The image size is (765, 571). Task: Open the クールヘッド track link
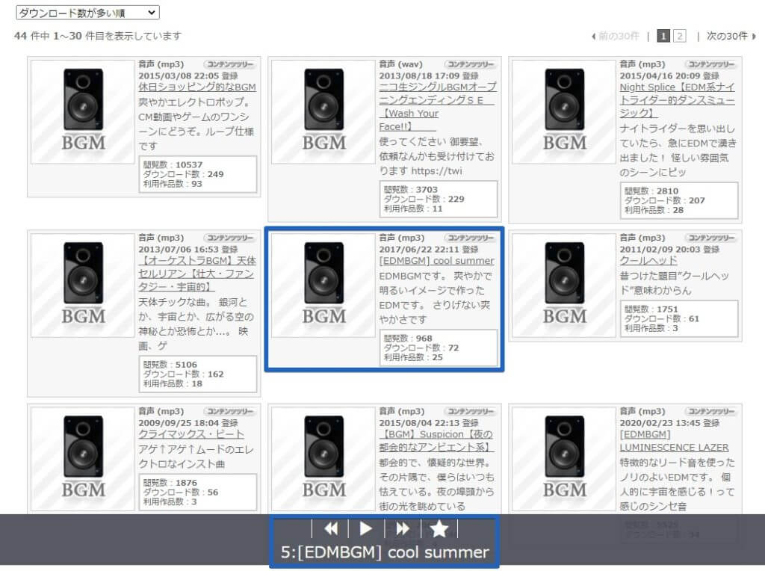pyautogui.click(x=648, y=261)
